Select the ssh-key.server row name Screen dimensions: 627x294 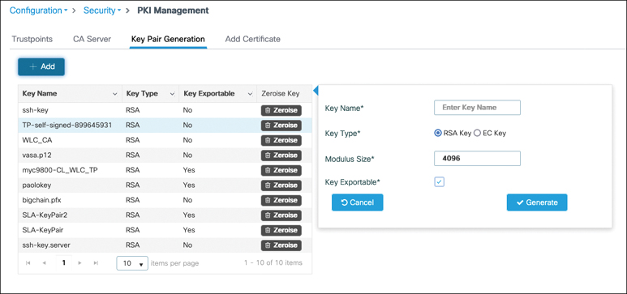(x=46, y=245)
